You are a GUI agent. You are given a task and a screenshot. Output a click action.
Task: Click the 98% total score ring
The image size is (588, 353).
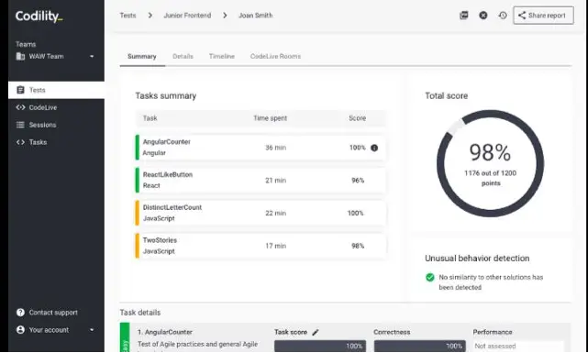(491, 163)
